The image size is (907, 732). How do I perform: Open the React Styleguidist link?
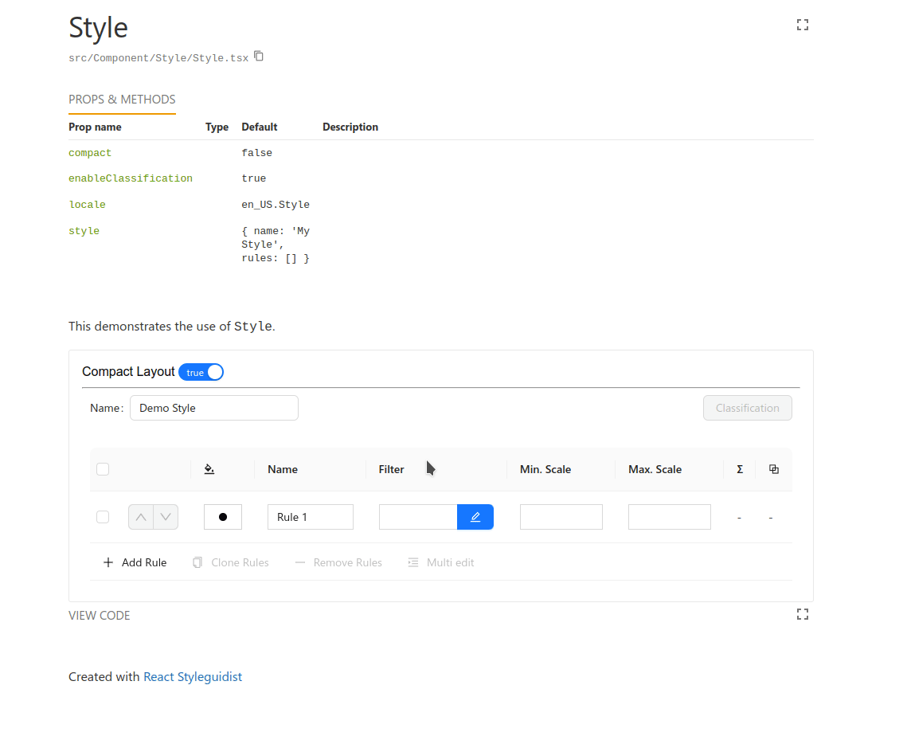pyautogui.click(x=193, y=676)
